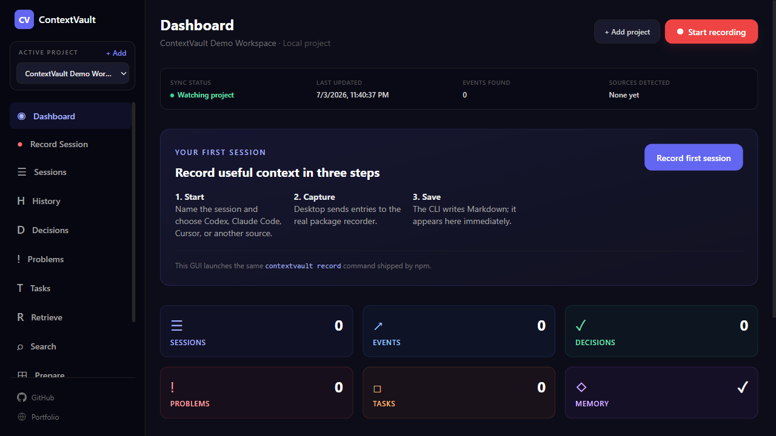Click the Portfolio globe icon

point(22,417)
